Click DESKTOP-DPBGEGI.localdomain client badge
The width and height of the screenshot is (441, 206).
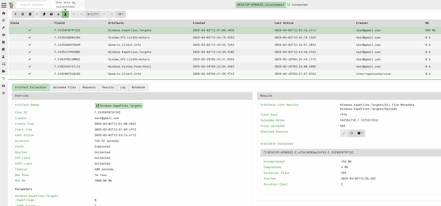260,5
